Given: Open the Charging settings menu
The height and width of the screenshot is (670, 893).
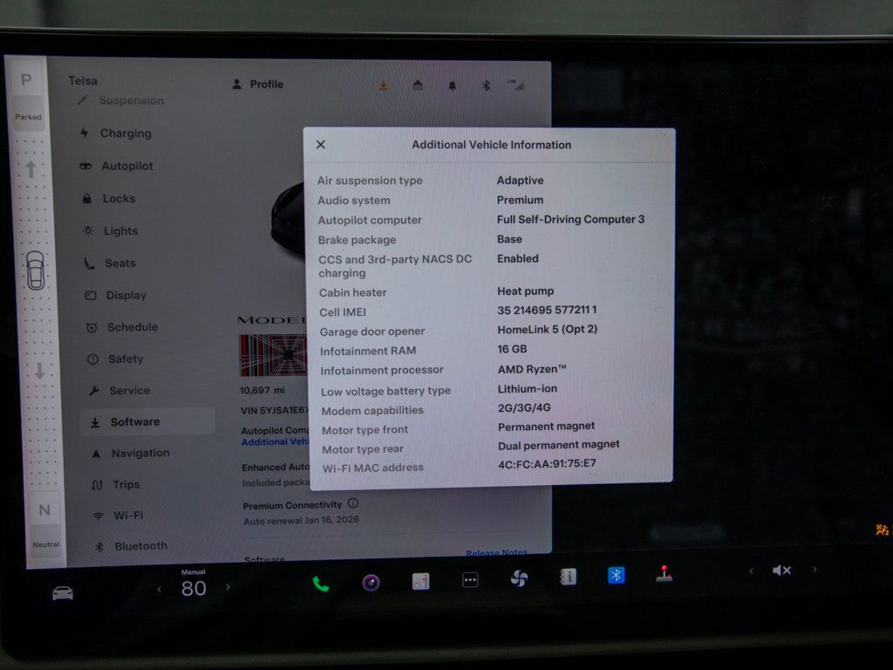Looking at the screenshot, I should (125, 133).
